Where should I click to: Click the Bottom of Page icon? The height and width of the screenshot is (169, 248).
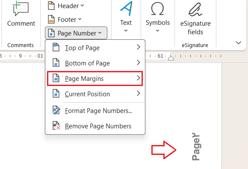[x=56, y=62]
